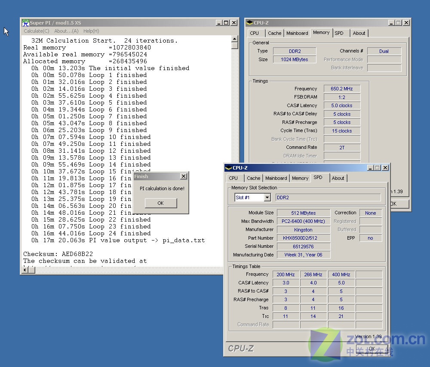Viewport: 430px width, 367px height.
Task: Click the PI value output pi_data.txt line
Action: coord(118,240)
